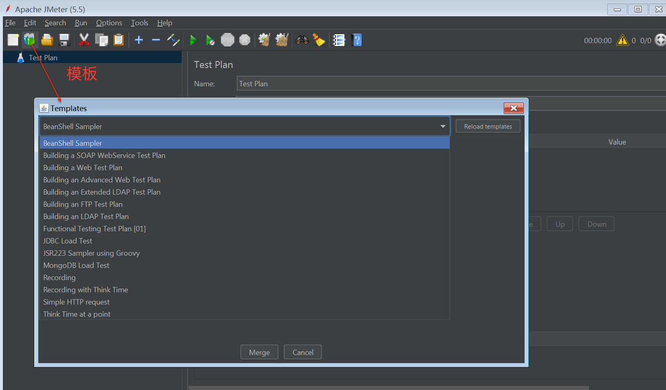
Task: Click the Cancel button in Templates
Action: pos(303,352)
